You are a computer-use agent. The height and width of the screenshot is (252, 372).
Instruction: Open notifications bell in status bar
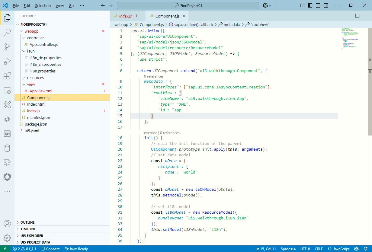[366, 249]
